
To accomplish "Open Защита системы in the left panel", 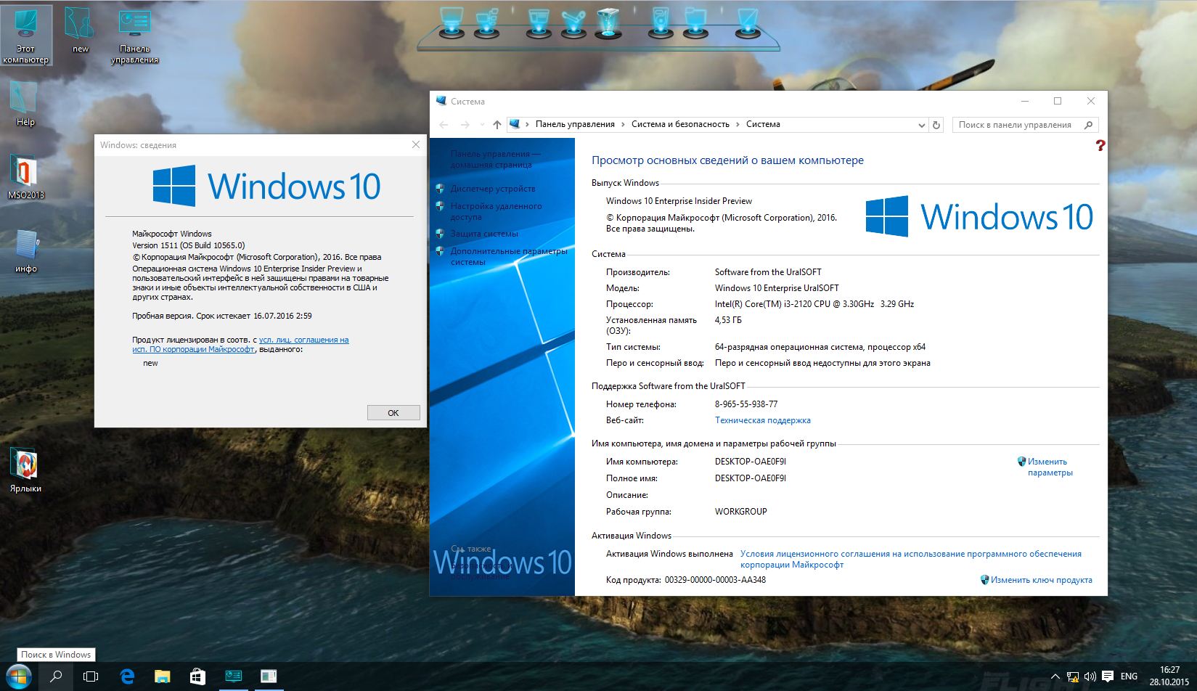I will click(484, 234).
